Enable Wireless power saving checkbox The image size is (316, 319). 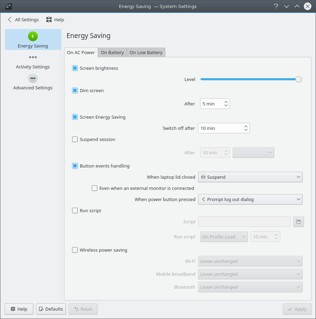75,250
